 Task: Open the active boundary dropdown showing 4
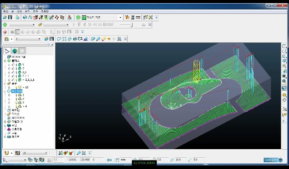[x=28, y=39]
